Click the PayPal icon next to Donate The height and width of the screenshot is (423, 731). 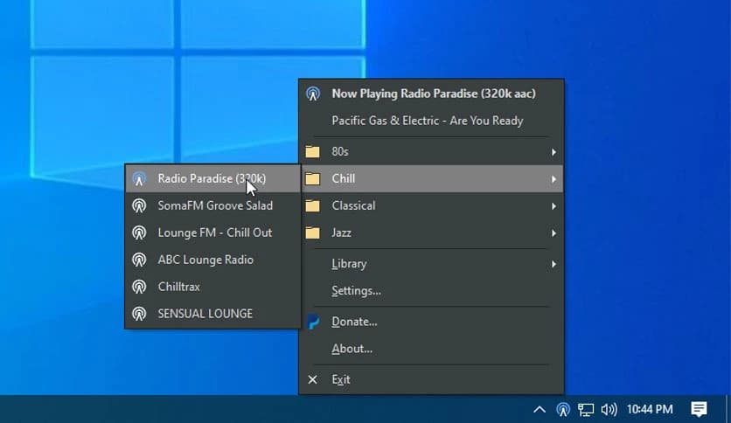coord(313,322)
